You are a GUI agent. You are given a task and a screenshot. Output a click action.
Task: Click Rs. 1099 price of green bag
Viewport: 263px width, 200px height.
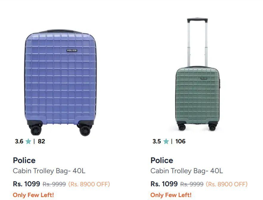coord(164,184)
